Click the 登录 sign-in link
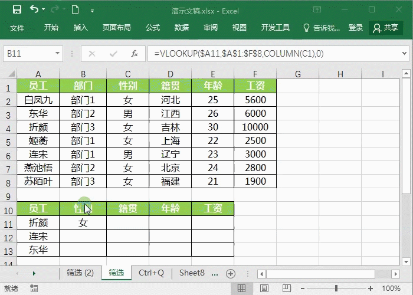The image size is (413, 295). coord(356,28)
